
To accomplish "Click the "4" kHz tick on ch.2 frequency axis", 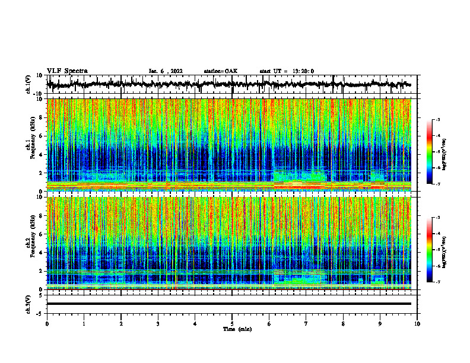I will 42,253.
